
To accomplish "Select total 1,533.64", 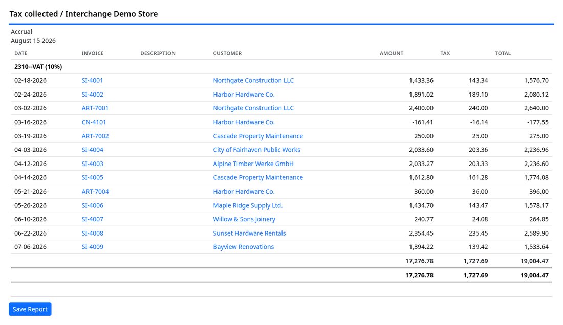I will point(536,246).
